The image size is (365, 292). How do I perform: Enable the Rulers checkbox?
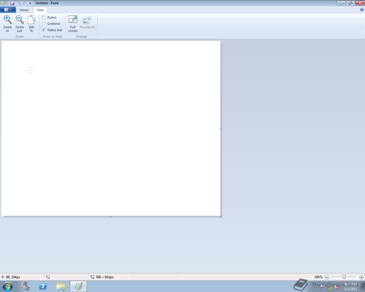44,17
